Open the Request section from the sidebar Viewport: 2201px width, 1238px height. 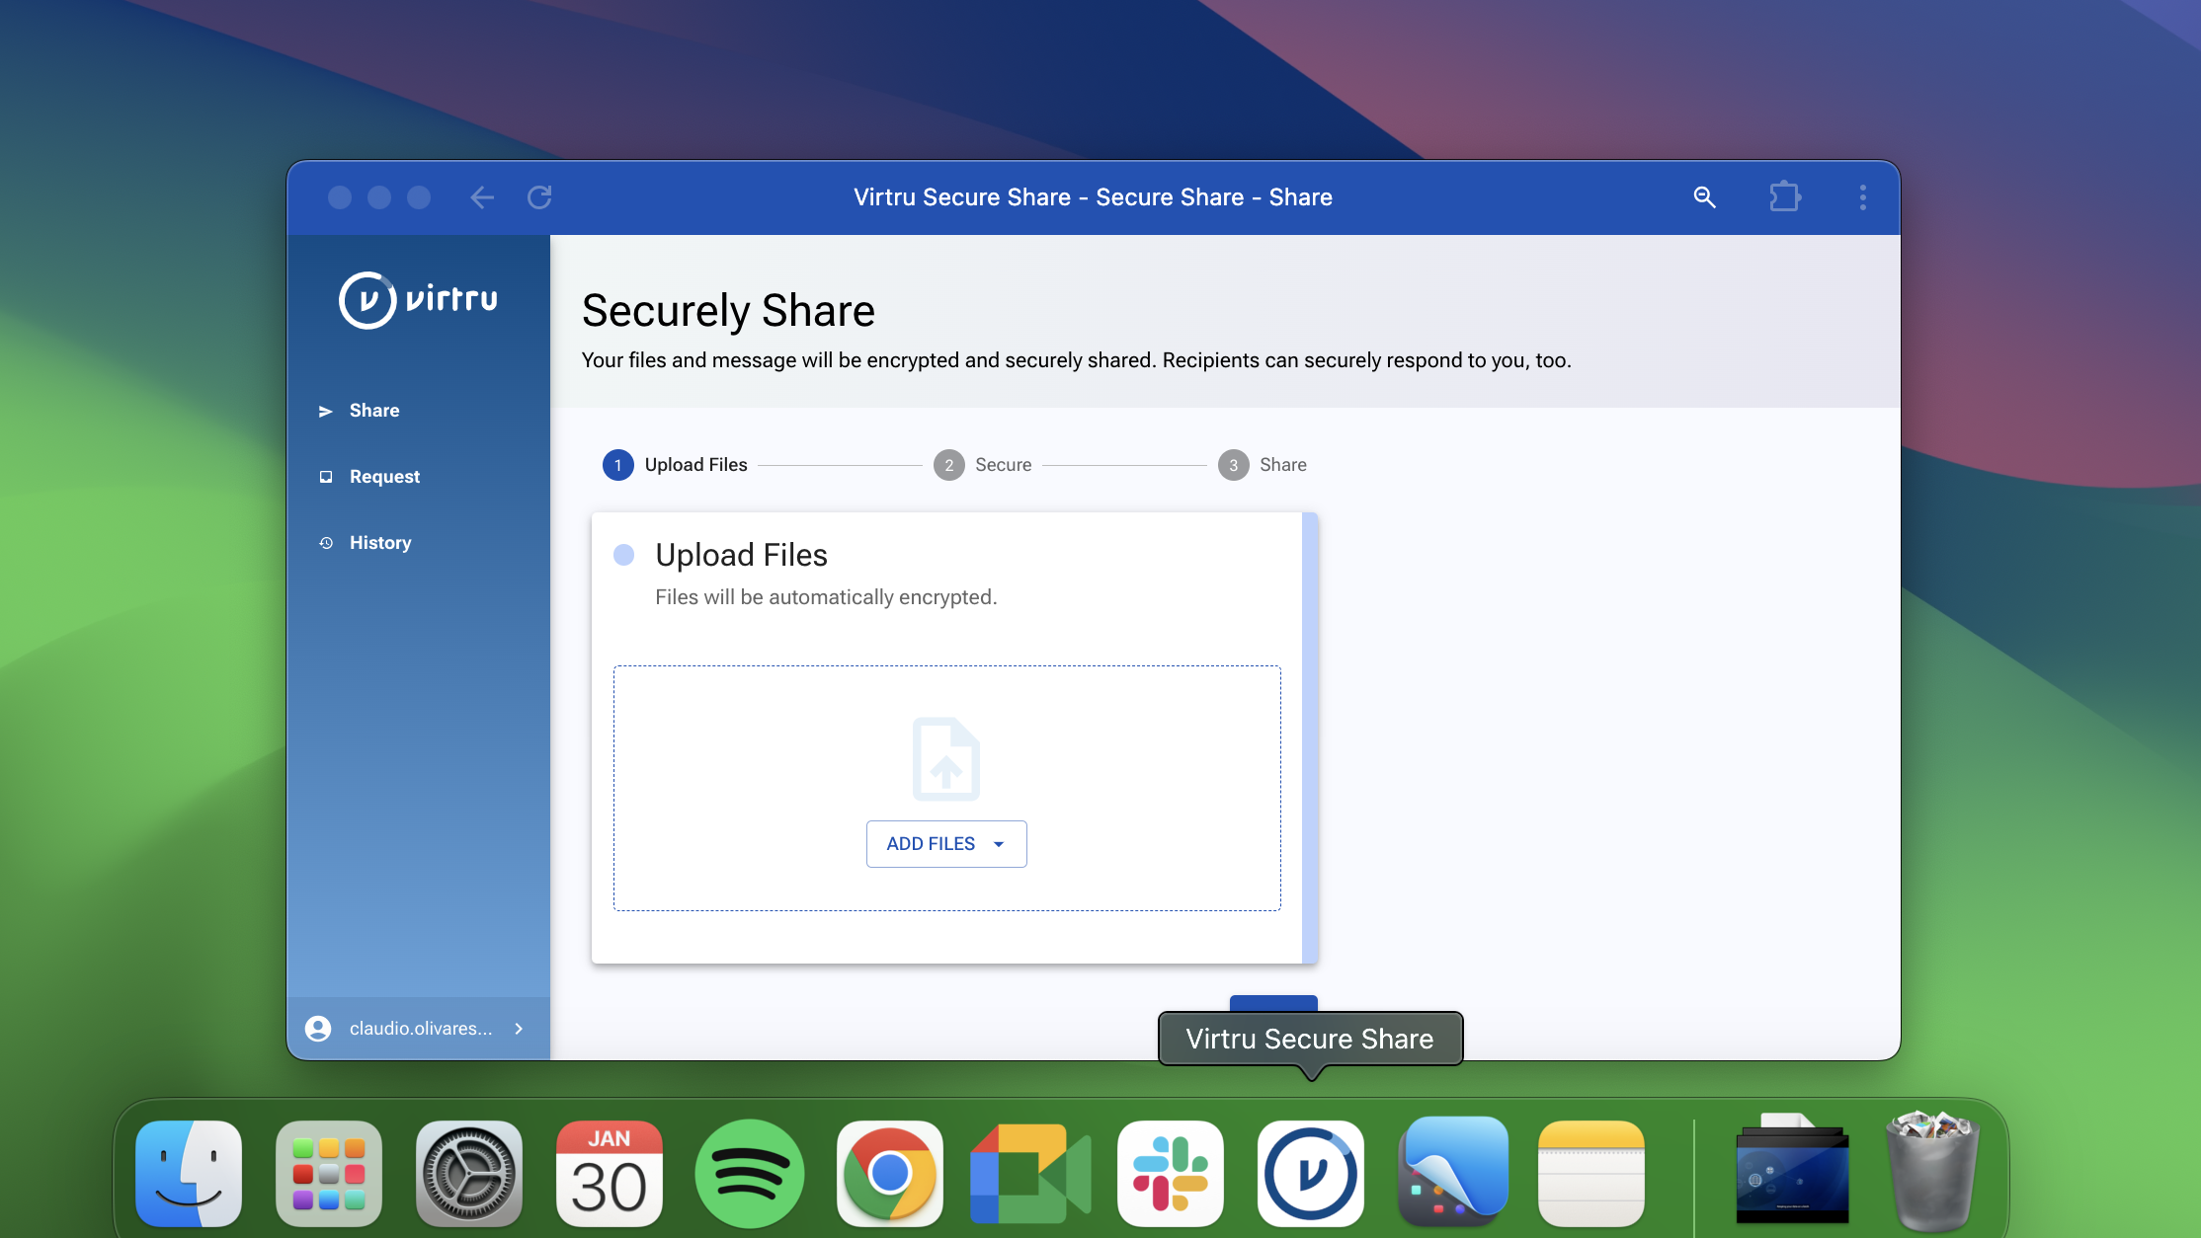click(383, 476)
